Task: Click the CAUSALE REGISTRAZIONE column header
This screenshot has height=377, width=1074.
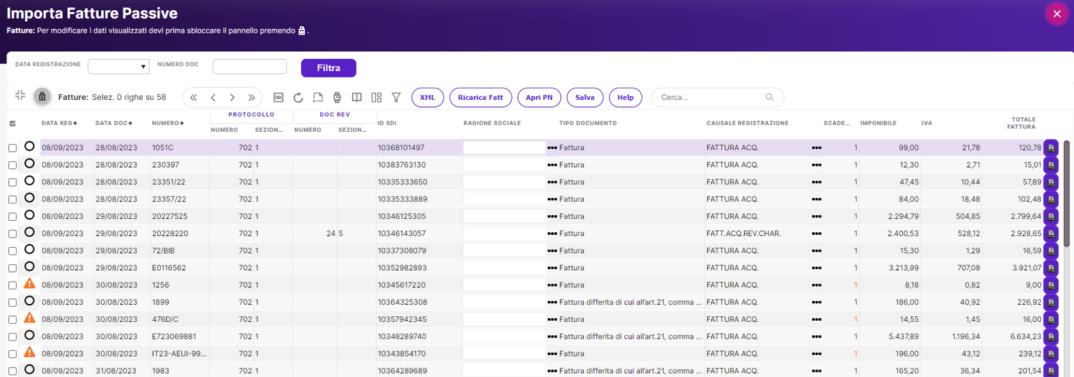Action: pyautogui.click(x=747, y=123)
